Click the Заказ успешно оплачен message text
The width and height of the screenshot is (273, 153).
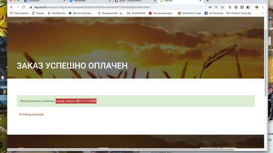(x=38, y=101)
